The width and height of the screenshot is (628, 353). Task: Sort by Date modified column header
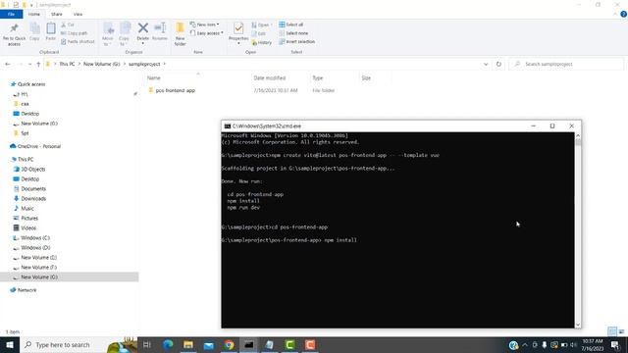point(270,78)
